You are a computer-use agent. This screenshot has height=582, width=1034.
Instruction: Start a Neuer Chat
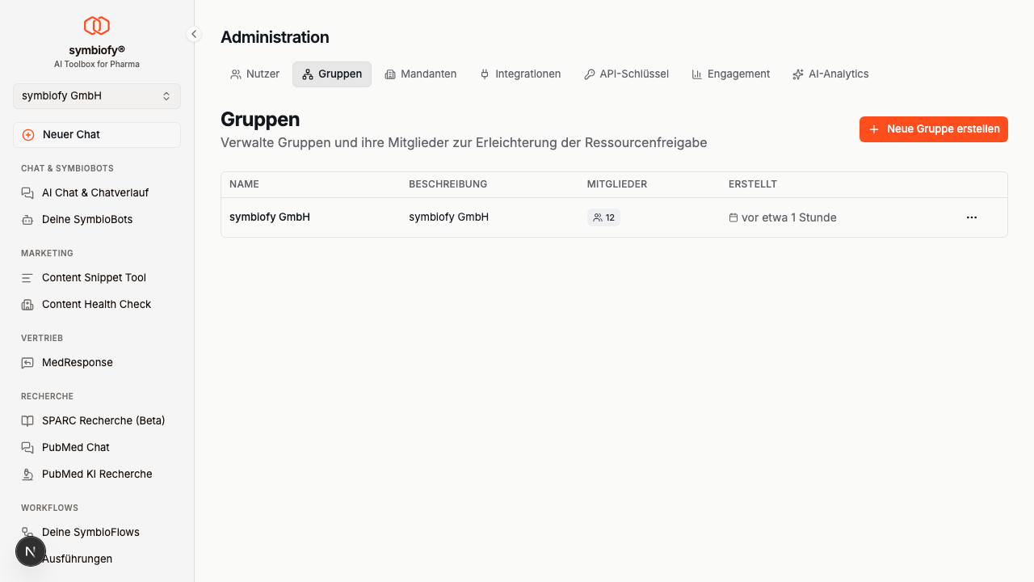96,134
